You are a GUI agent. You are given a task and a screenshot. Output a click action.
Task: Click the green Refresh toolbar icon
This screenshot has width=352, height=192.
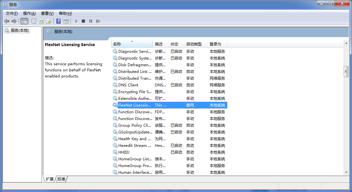coord(42,21)
